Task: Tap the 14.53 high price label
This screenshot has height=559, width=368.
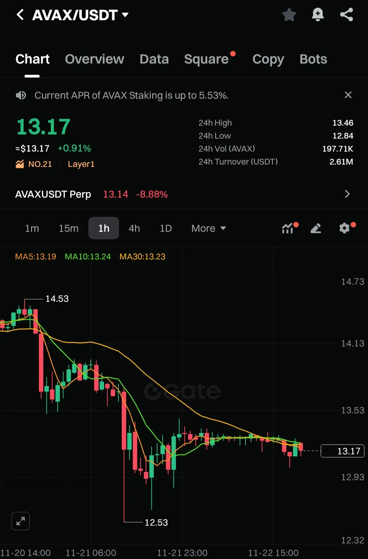Action: pos(57,299)
